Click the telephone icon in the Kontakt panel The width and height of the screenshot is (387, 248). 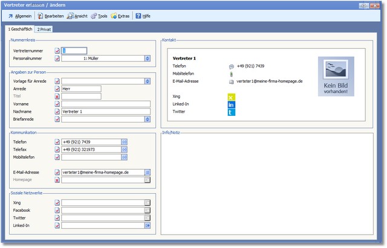[x=231, y=66]
